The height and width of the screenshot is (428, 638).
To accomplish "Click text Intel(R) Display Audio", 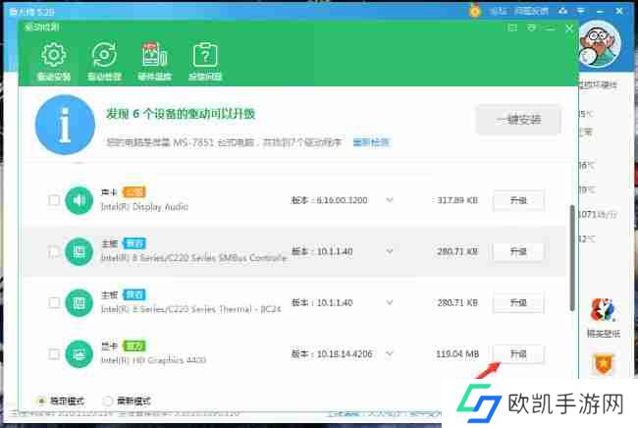I will (x=144, y=207).
